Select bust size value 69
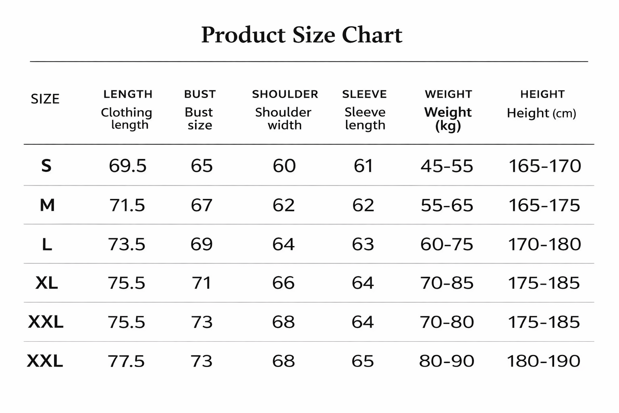This screenshot has height=413, width=619. click(x=201, y=244)
